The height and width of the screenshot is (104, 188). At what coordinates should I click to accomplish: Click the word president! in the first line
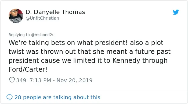coord(111,43)
